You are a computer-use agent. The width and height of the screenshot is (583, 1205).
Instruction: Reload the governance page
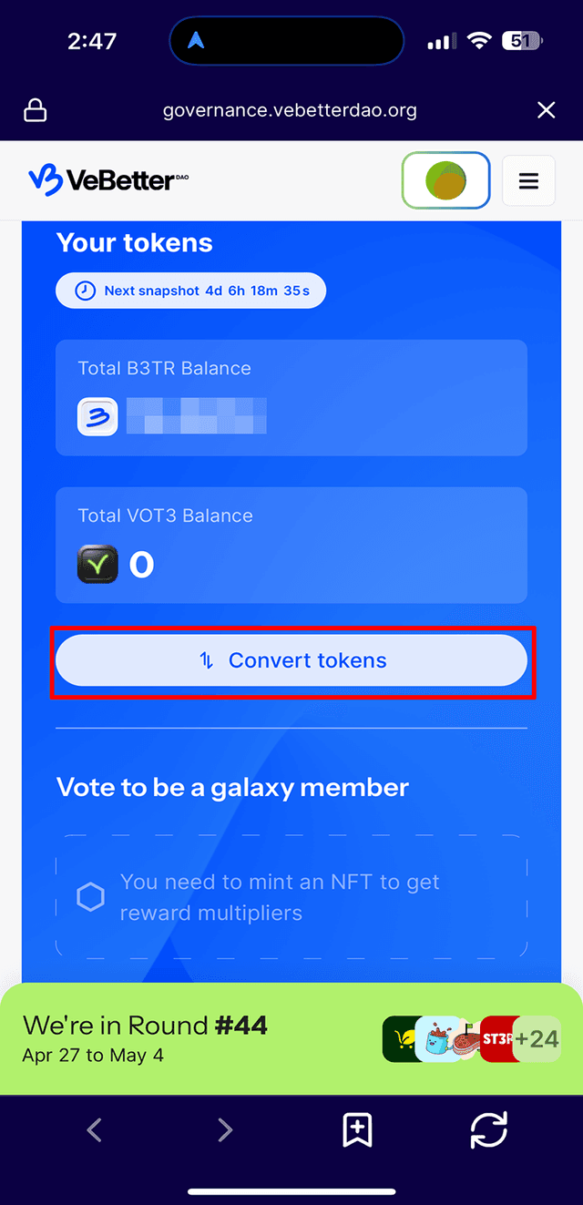(x=488, y=1130)
